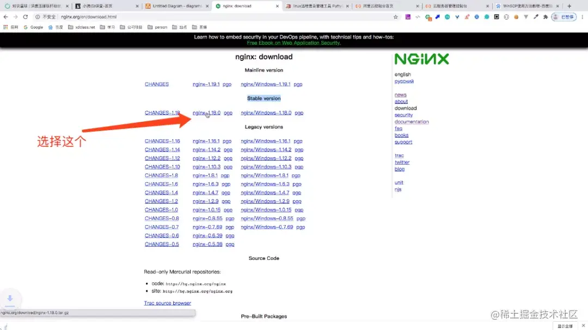The image size is (588, 330).
Task: Open the documentation sidebar link
Action: (412, 122)
